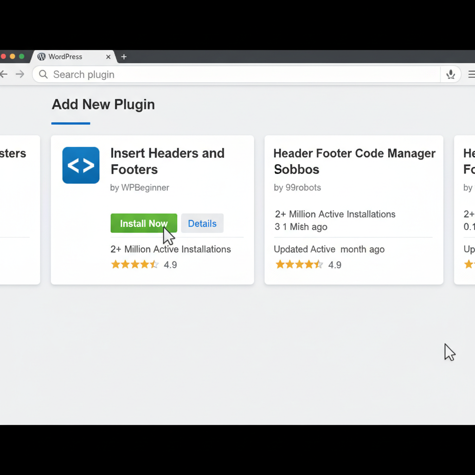Click the Add New Plugin heading
The image size is (475, 475).
point(103,104)
